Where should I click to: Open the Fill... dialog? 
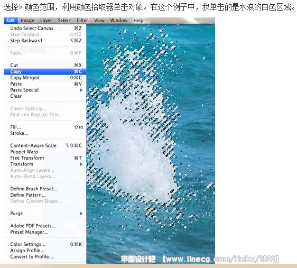[x=45, y=127]
